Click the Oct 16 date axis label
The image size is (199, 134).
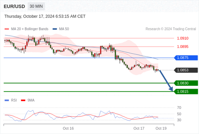coord(68,128)
